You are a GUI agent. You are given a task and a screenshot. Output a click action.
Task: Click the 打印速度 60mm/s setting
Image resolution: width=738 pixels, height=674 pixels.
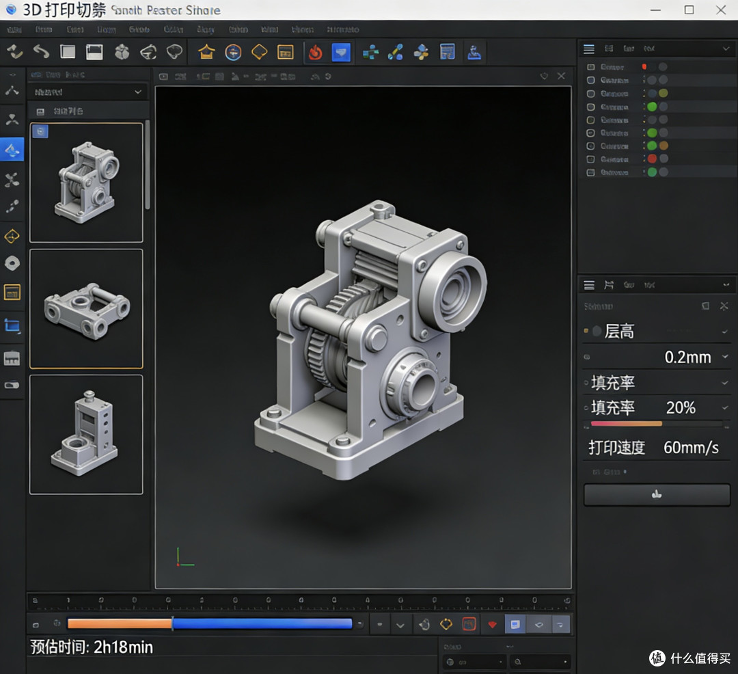click(x=655, y=448)
